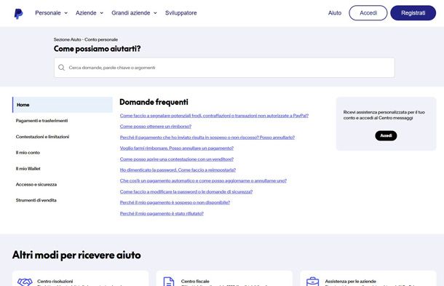Viewport: 444px width, 286px height.
Task: Open 'Come posso ottenere un rimborso?' link
Action: point(156,127)
